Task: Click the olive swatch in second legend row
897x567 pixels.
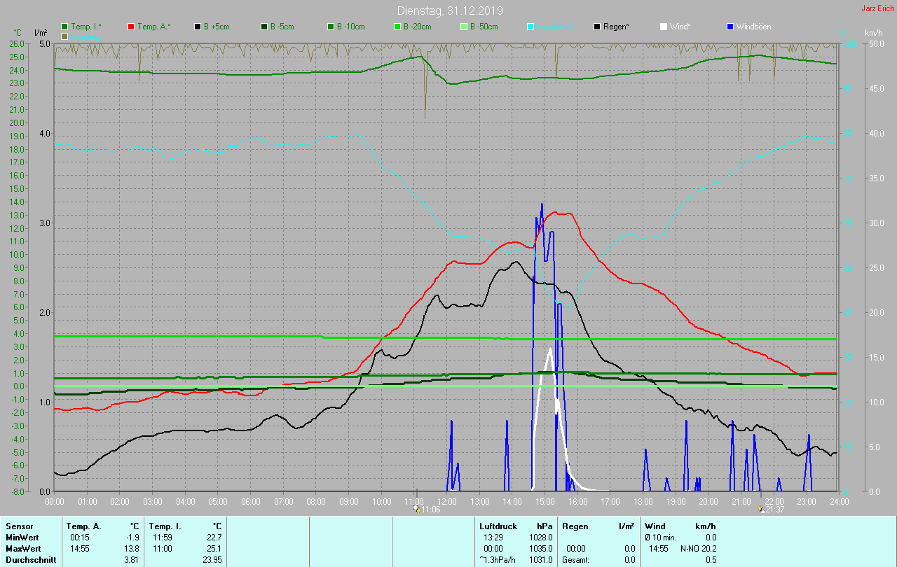Action: tap(64, 36)
